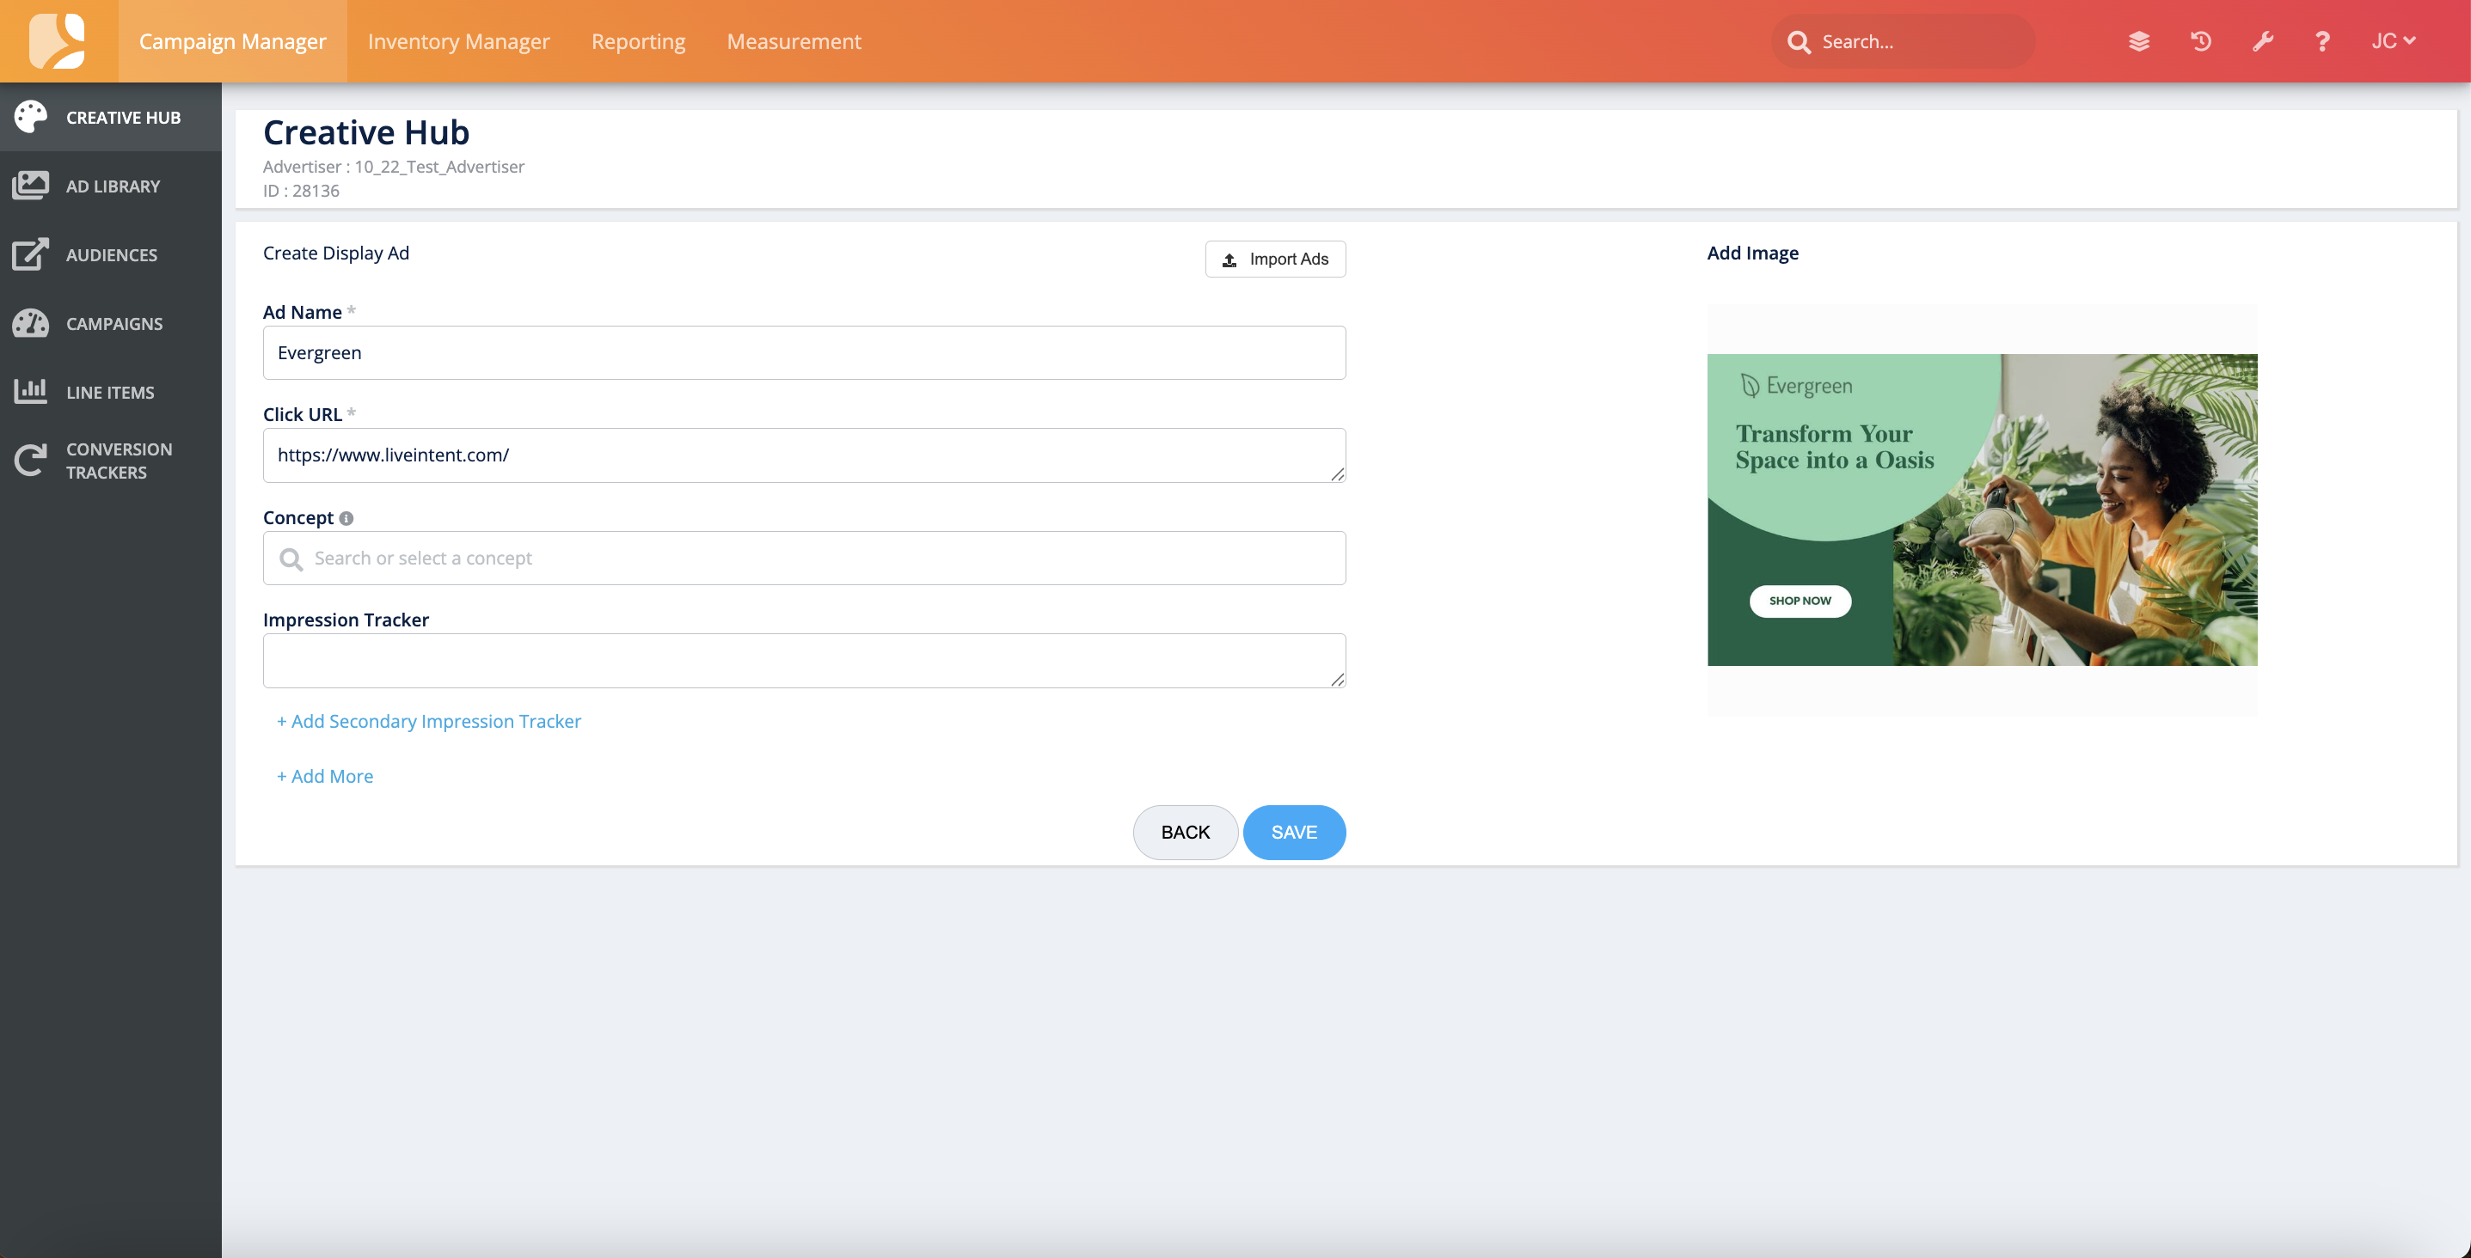Viewport: 2471px width, 1258px height.
Task: Open the history clock icon
Action: (2200, 41)
